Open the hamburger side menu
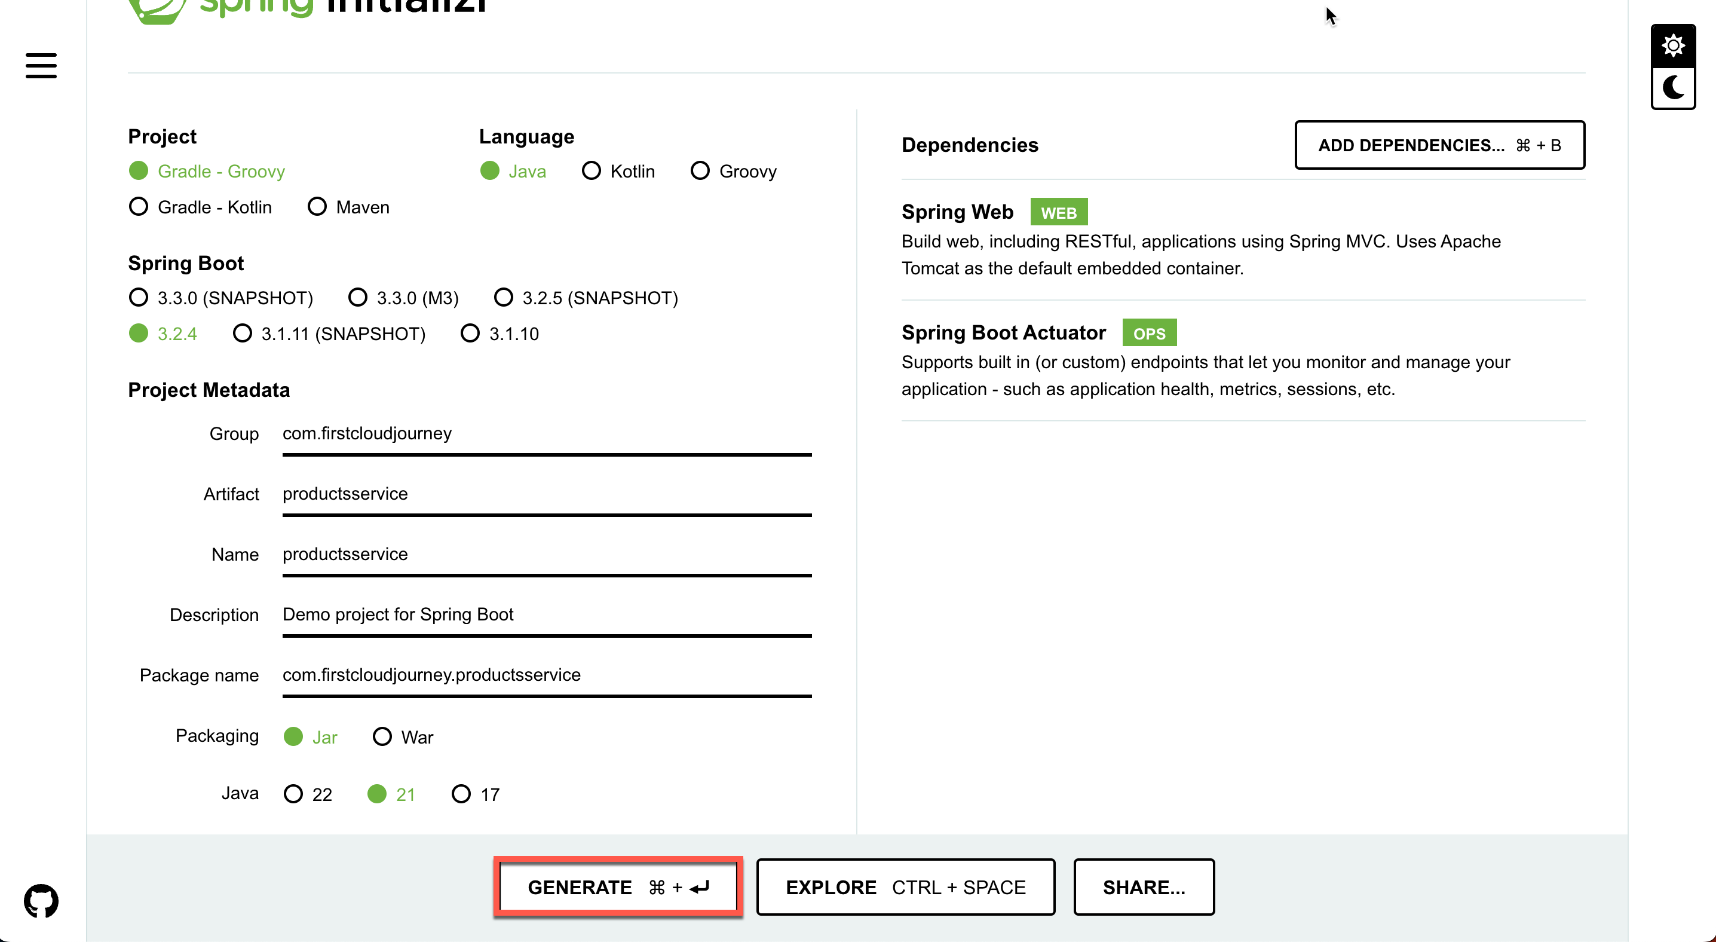Screen dimensions: 1716x942 [41, 65]
